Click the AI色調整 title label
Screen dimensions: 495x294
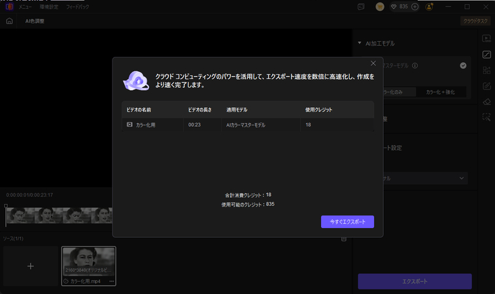(x=35, y=21)
